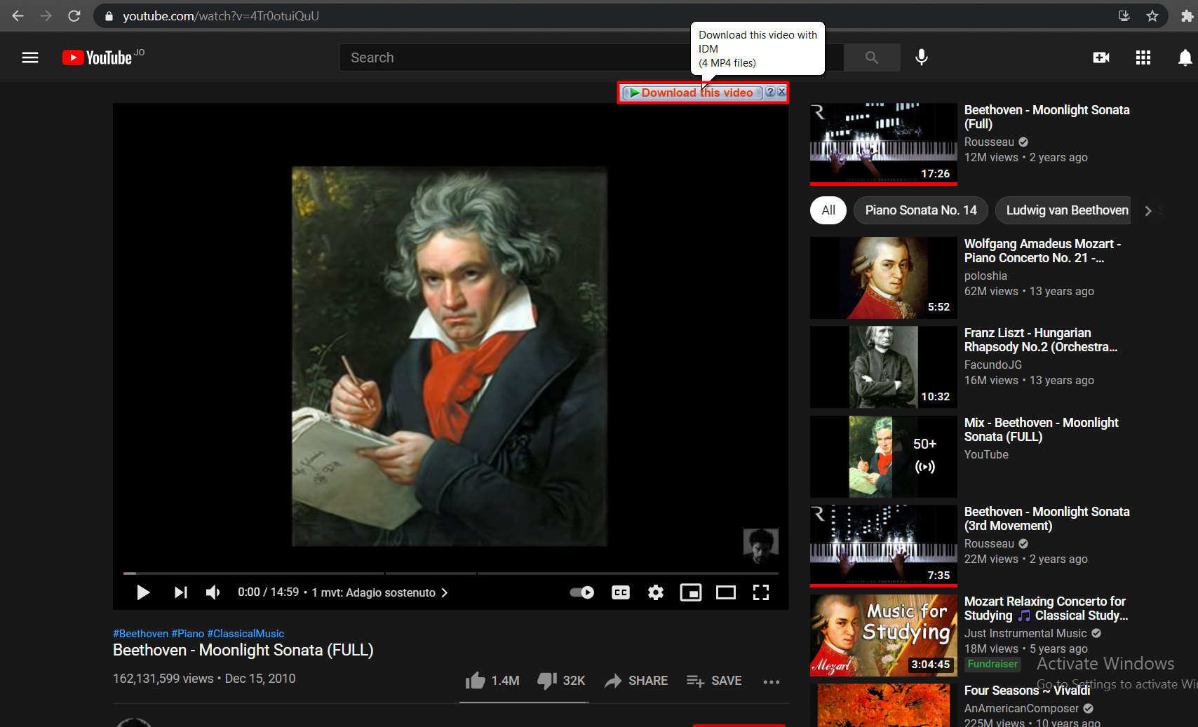Open Mozart Relaxing Concerto for Studying title

[x=1046, y=609]
